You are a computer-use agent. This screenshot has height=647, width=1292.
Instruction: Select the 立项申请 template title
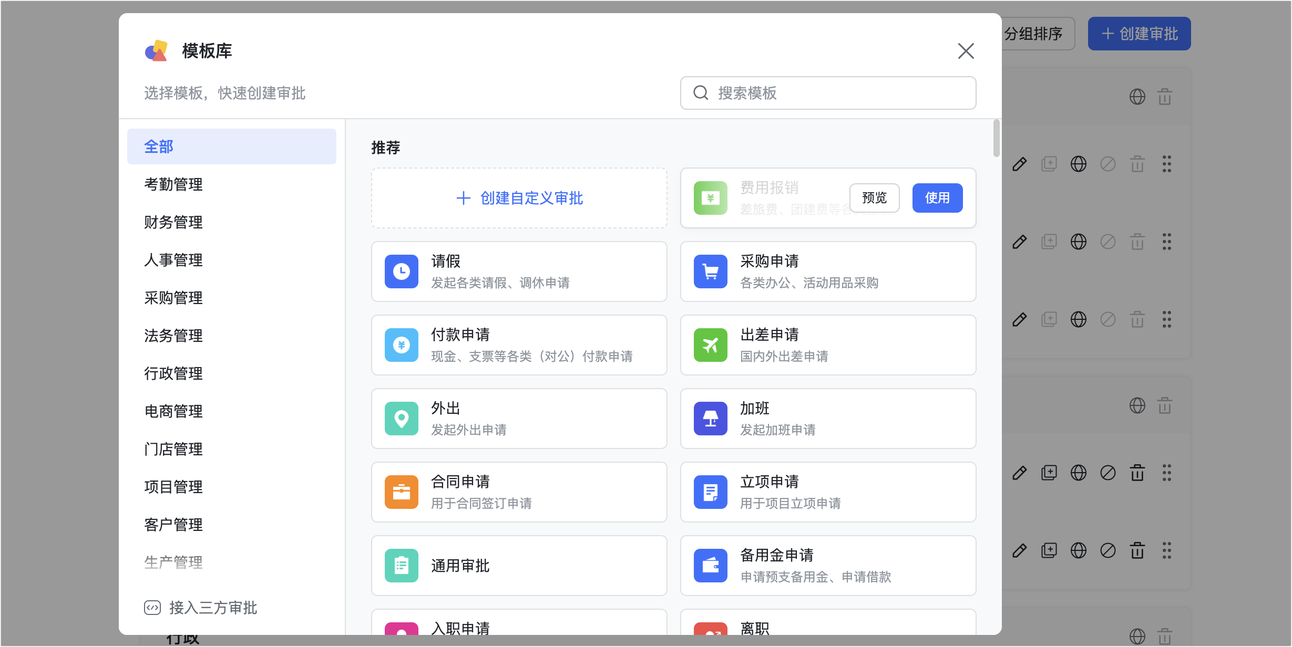coord(770,482)
